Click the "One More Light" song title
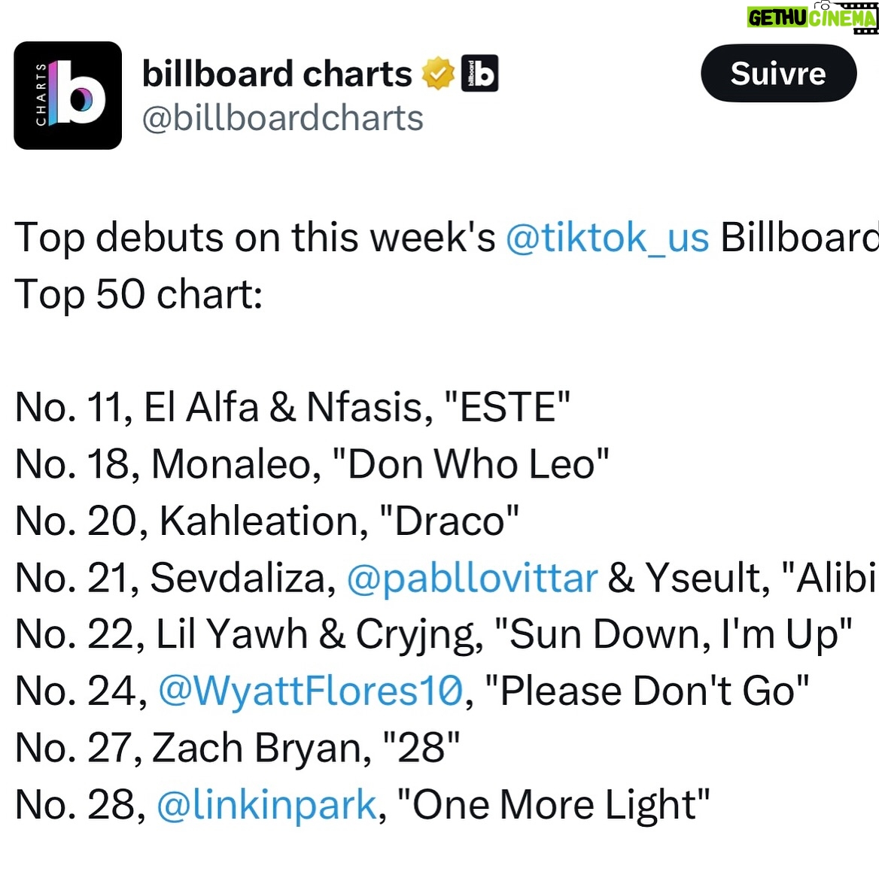Screen dimensions: 879x878 click(x=553, y=804)
